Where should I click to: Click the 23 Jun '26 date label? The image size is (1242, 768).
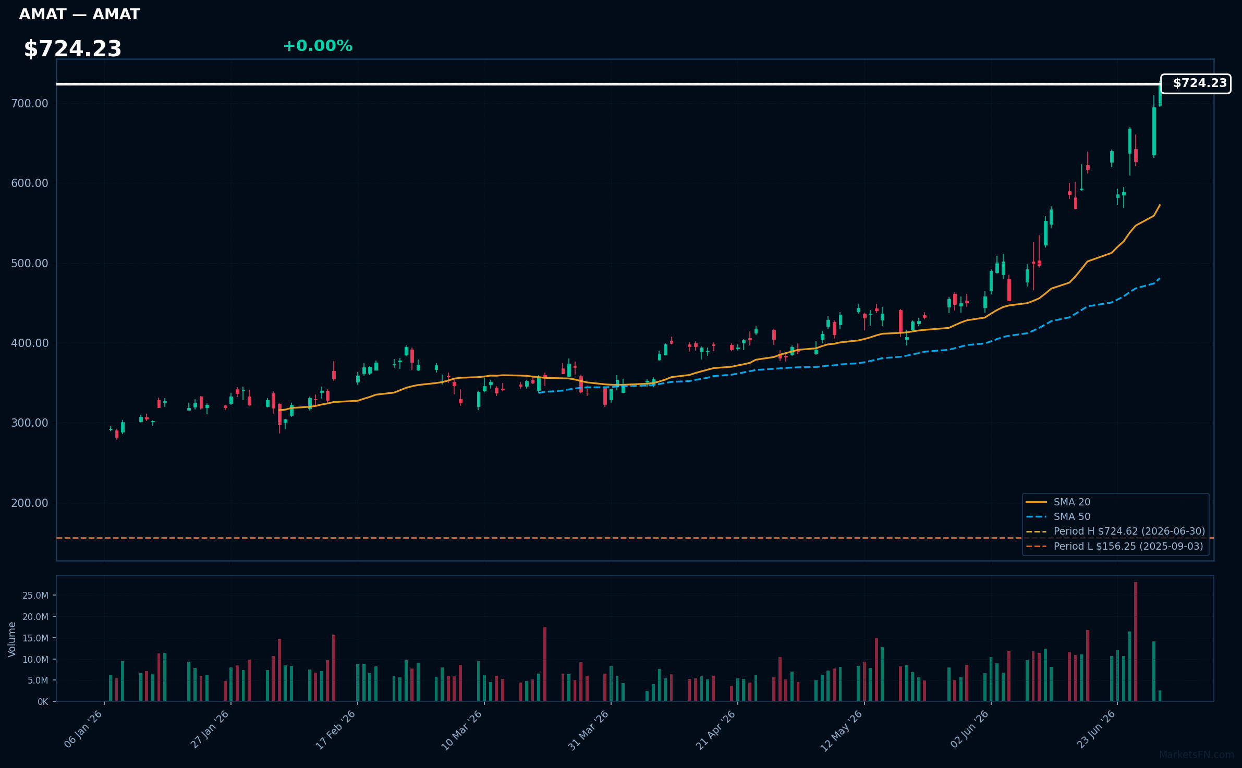click(1097, 729)
